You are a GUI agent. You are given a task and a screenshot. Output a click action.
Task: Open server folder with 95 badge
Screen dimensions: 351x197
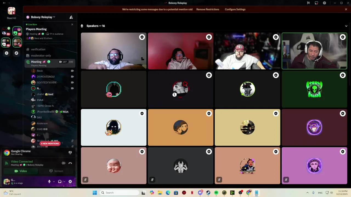point(6,31)
